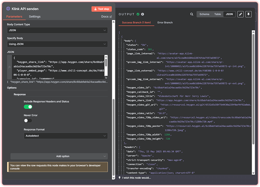Click the fx expression icon beside JSON editor
Viewport: 260px width, 187px height.
[x=9, y=67]
